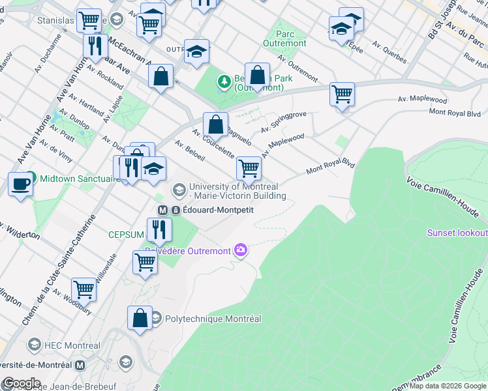The image size is (488, 391).
Task: Click the Belvédère Outremont camera icon
Action: 241,250
